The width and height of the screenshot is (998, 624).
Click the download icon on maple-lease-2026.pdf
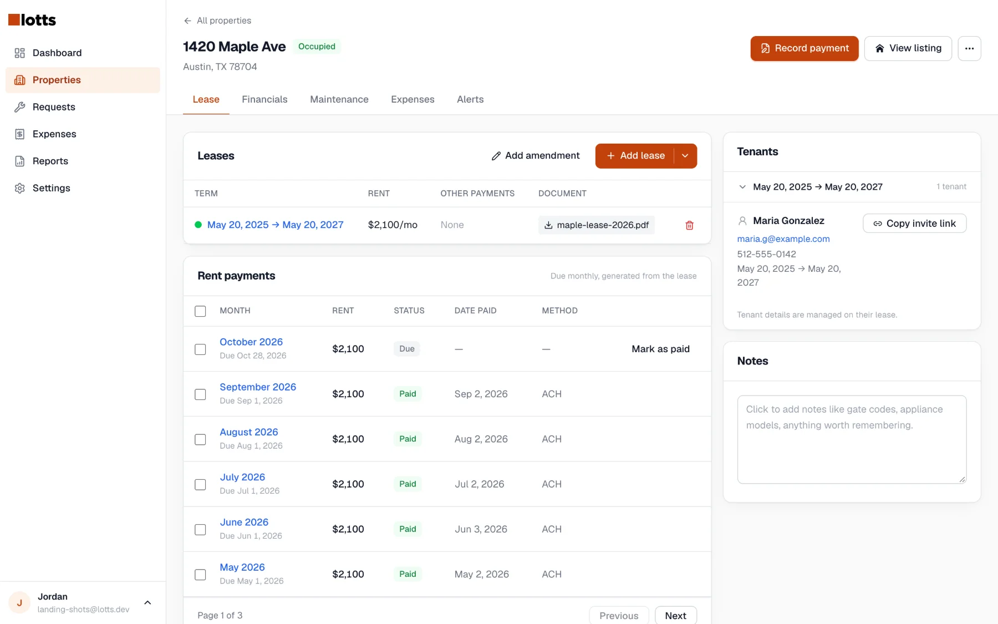pyautogui.click(x=548, y=225)
